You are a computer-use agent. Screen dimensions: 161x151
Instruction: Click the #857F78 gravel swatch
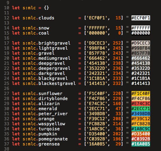pos(141,53)
